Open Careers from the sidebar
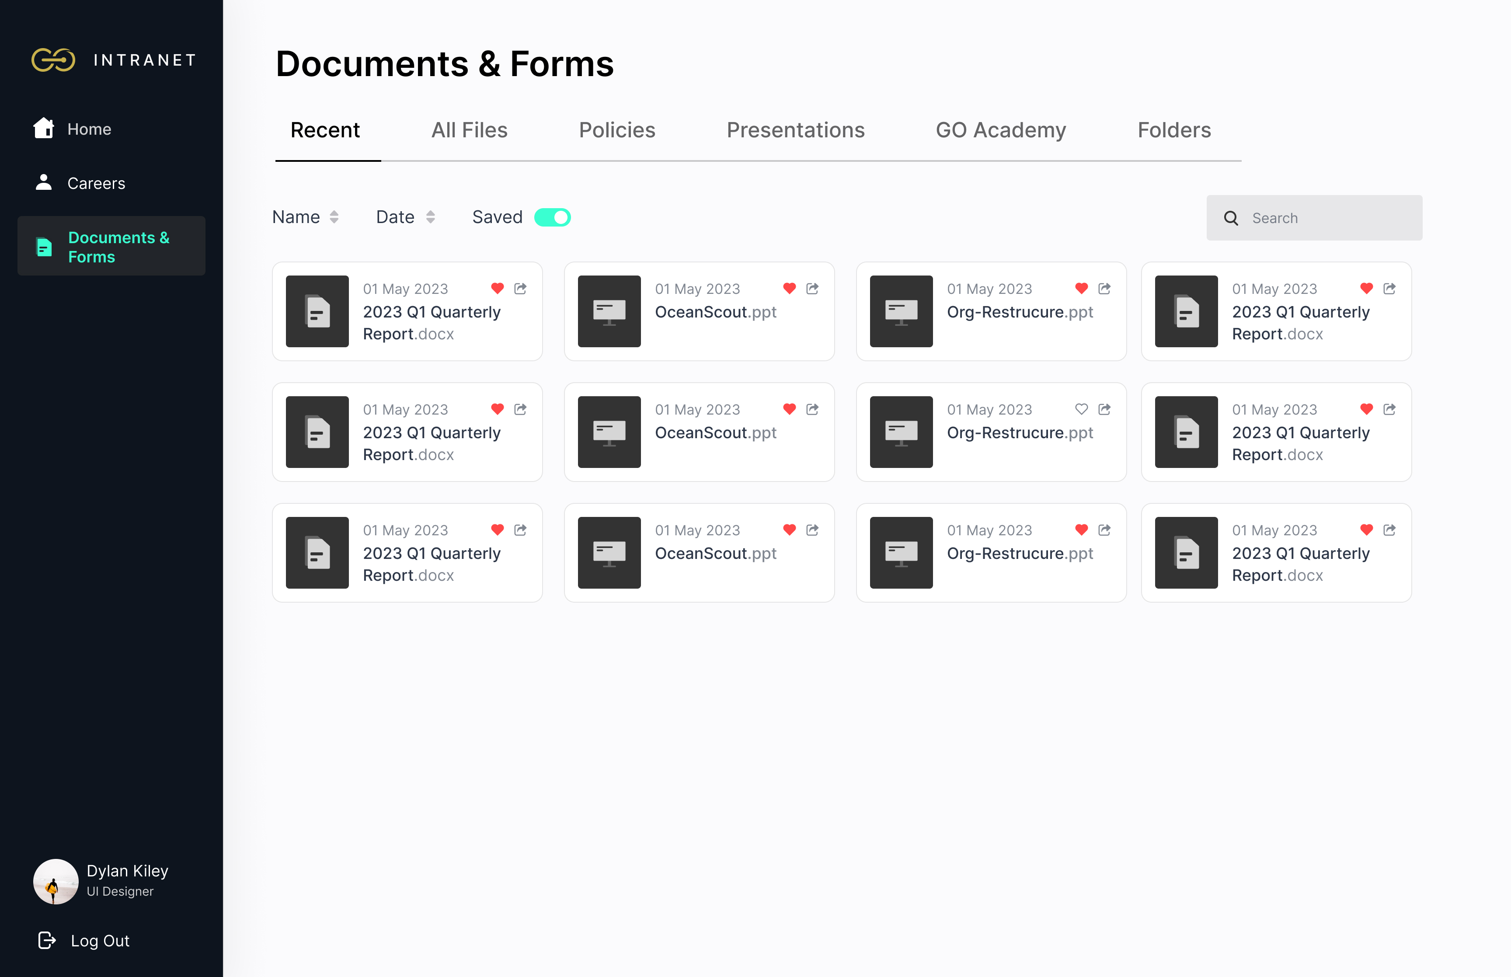This screenshot has height=977, width=1511. pyautogui.click(x=96, y=183)
